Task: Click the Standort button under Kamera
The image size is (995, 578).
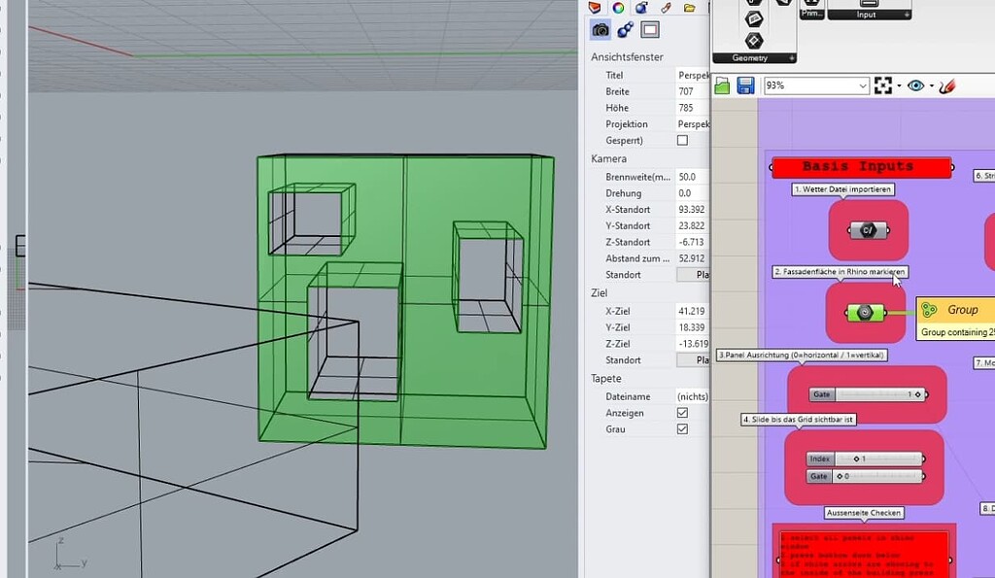Action: pos(693,275)
